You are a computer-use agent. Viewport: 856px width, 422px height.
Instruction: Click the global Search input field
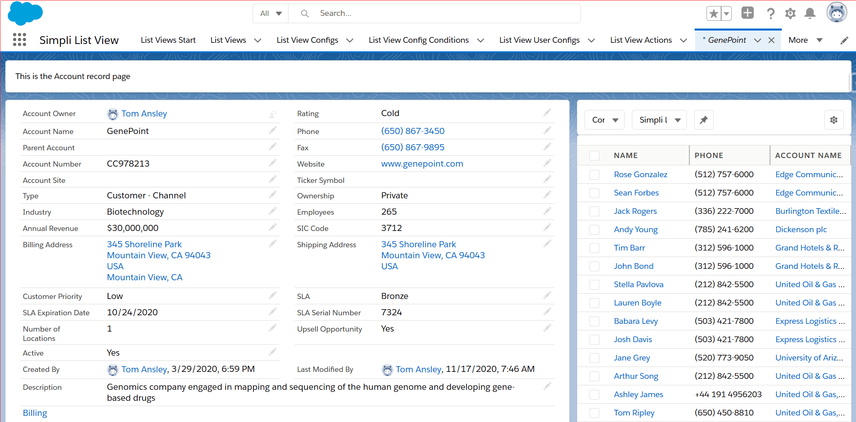pos(435,13)
